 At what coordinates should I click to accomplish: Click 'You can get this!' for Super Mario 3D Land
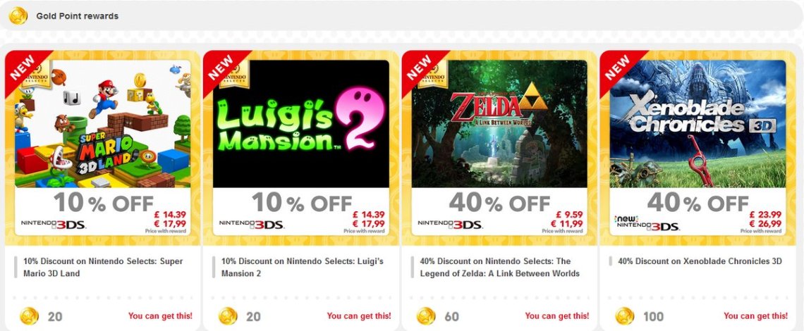(160, 316)
